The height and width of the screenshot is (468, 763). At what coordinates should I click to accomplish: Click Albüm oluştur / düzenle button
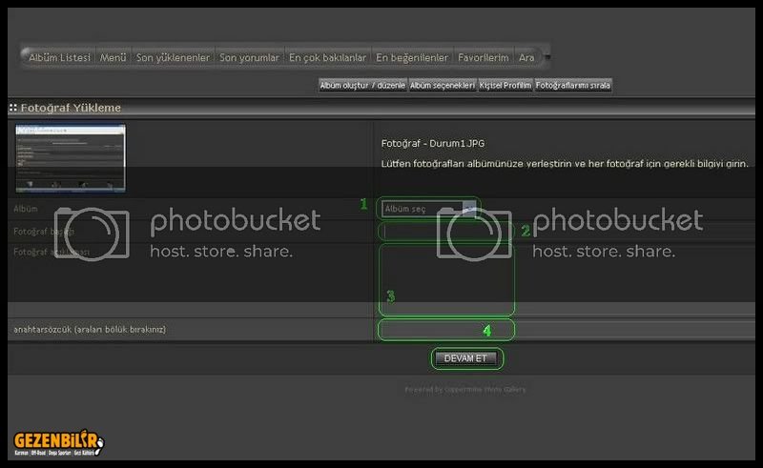coord(361,86)
